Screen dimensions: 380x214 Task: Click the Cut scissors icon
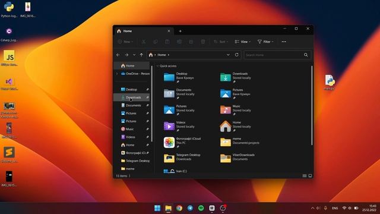(x=144, y=42)
